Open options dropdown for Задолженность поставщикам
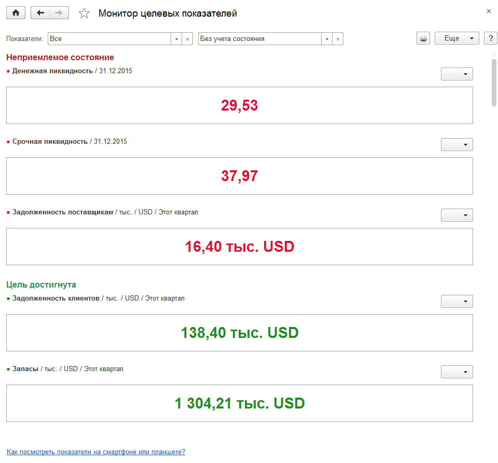The height and width of the screenshot is (463, 498). click(x=457, y=215)
